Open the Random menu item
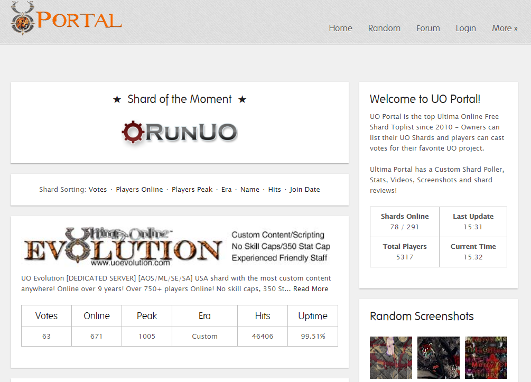 [384, 28]
